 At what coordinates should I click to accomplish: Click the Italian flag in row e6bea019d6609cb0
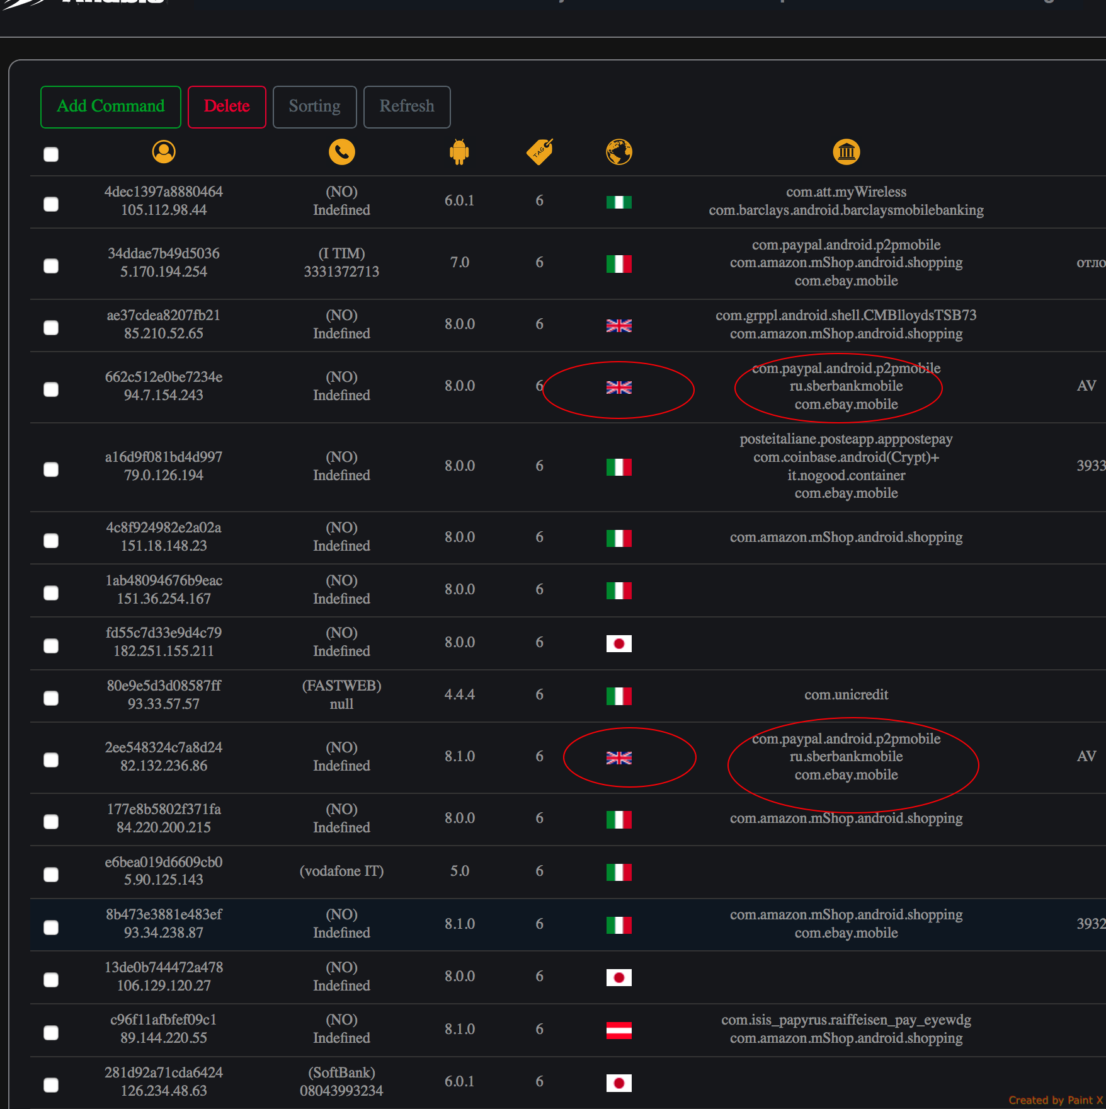[619, 872]
